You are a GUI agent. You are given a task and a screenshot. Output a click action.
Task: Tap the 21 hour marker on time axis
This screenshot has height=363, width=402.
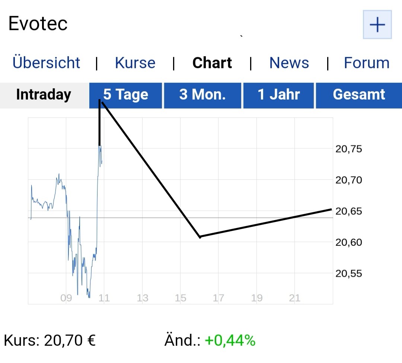(x=294, y=298)
